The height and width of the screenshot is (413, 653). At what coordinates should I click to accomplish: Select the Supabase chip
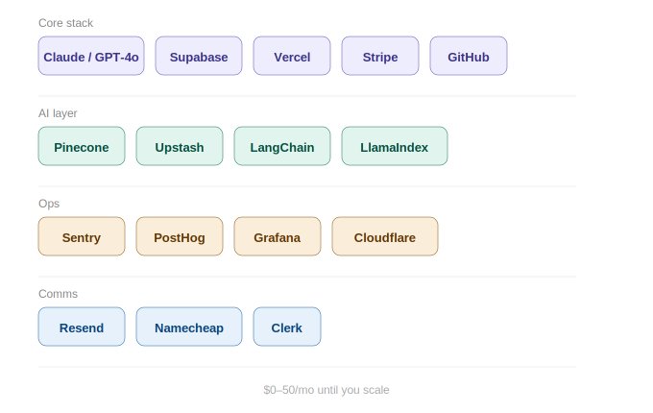tap(199, 57)
